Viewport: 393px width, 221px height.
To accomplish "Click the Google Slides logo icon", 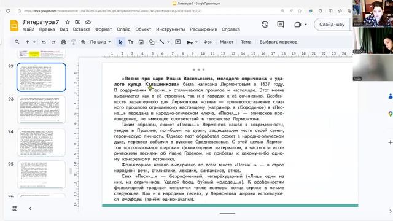I will (14, 25).
